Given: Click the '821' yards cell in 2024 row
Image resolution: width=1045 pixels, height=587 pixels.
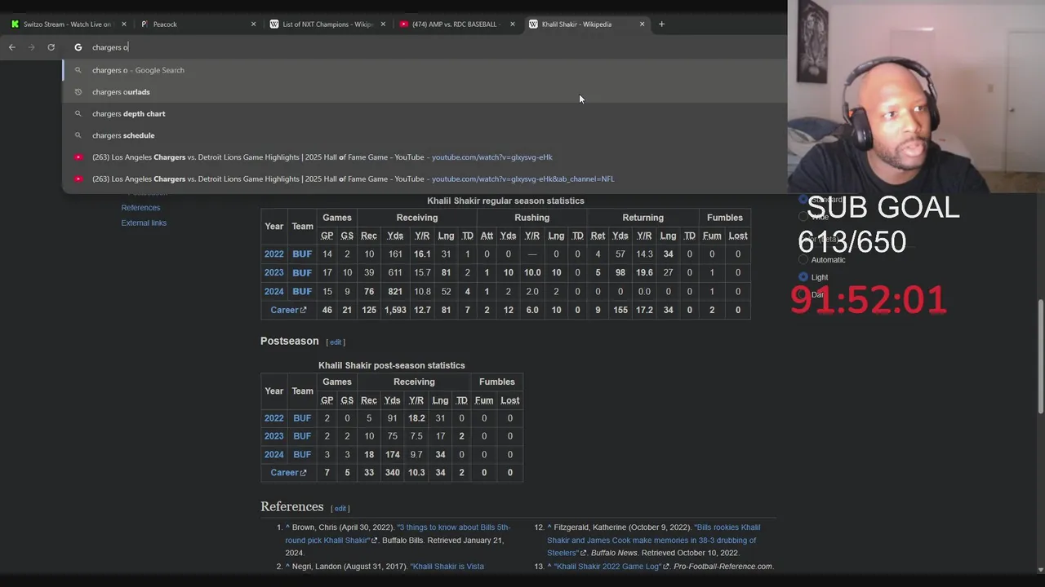Looking at the screenshot, I should click(x=395, y=292).
